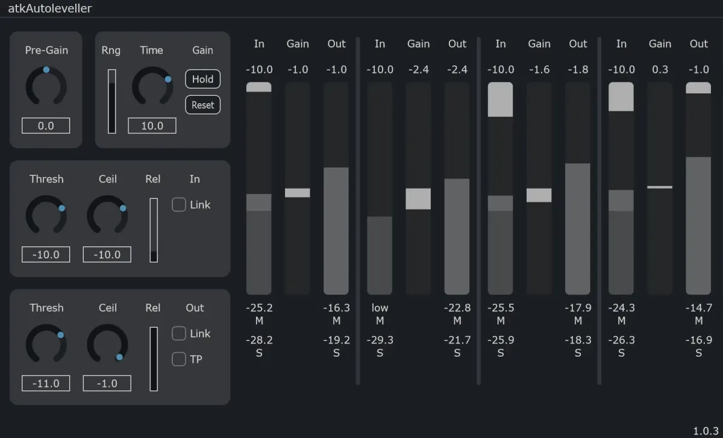Click the fourth channel Gain meter at 0.3
Viewport: 723px width, 438px height.
[660, 187]
